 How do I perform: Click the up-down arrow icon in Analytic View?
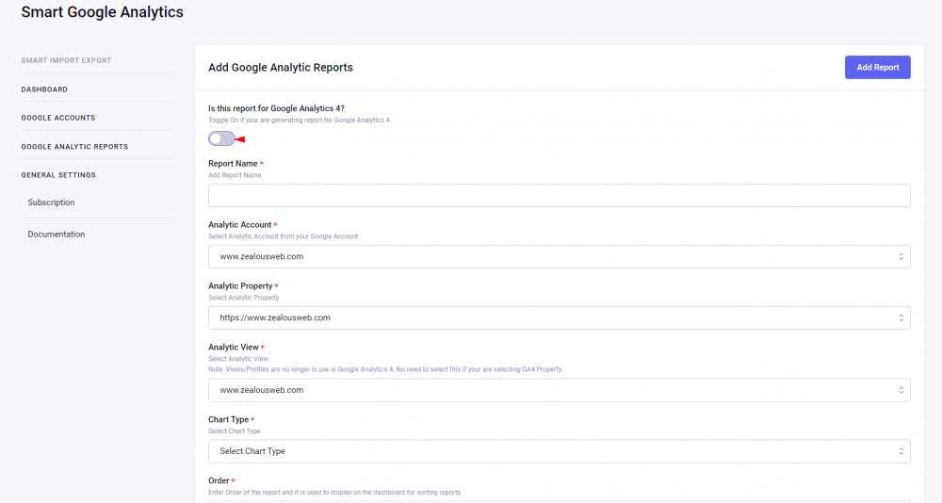[x=901, y=390]
